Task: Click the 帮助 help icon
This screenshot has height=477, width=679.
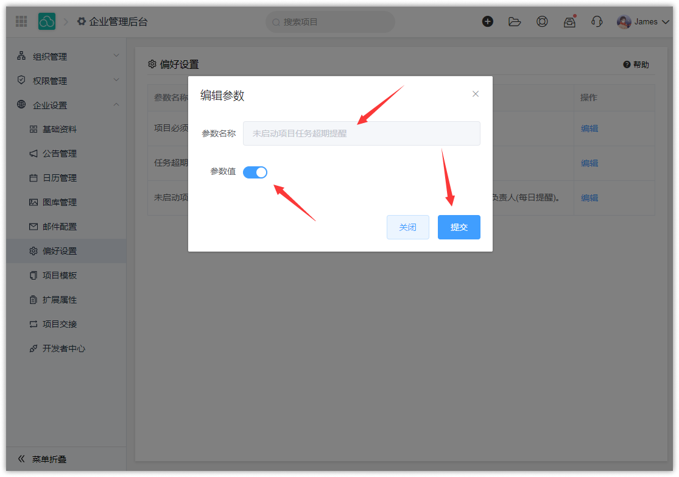Action: click(627, 65)
